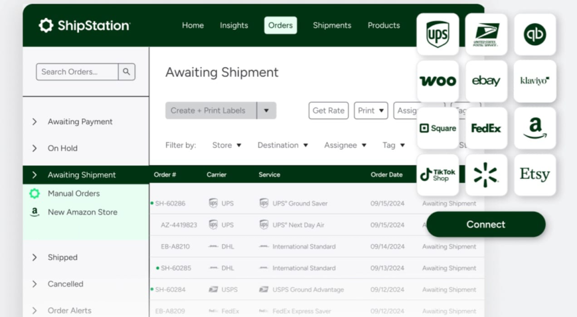Sort by the Service column header
The height and width of the screenshot is (317, 577).
(x=270, y=175)
